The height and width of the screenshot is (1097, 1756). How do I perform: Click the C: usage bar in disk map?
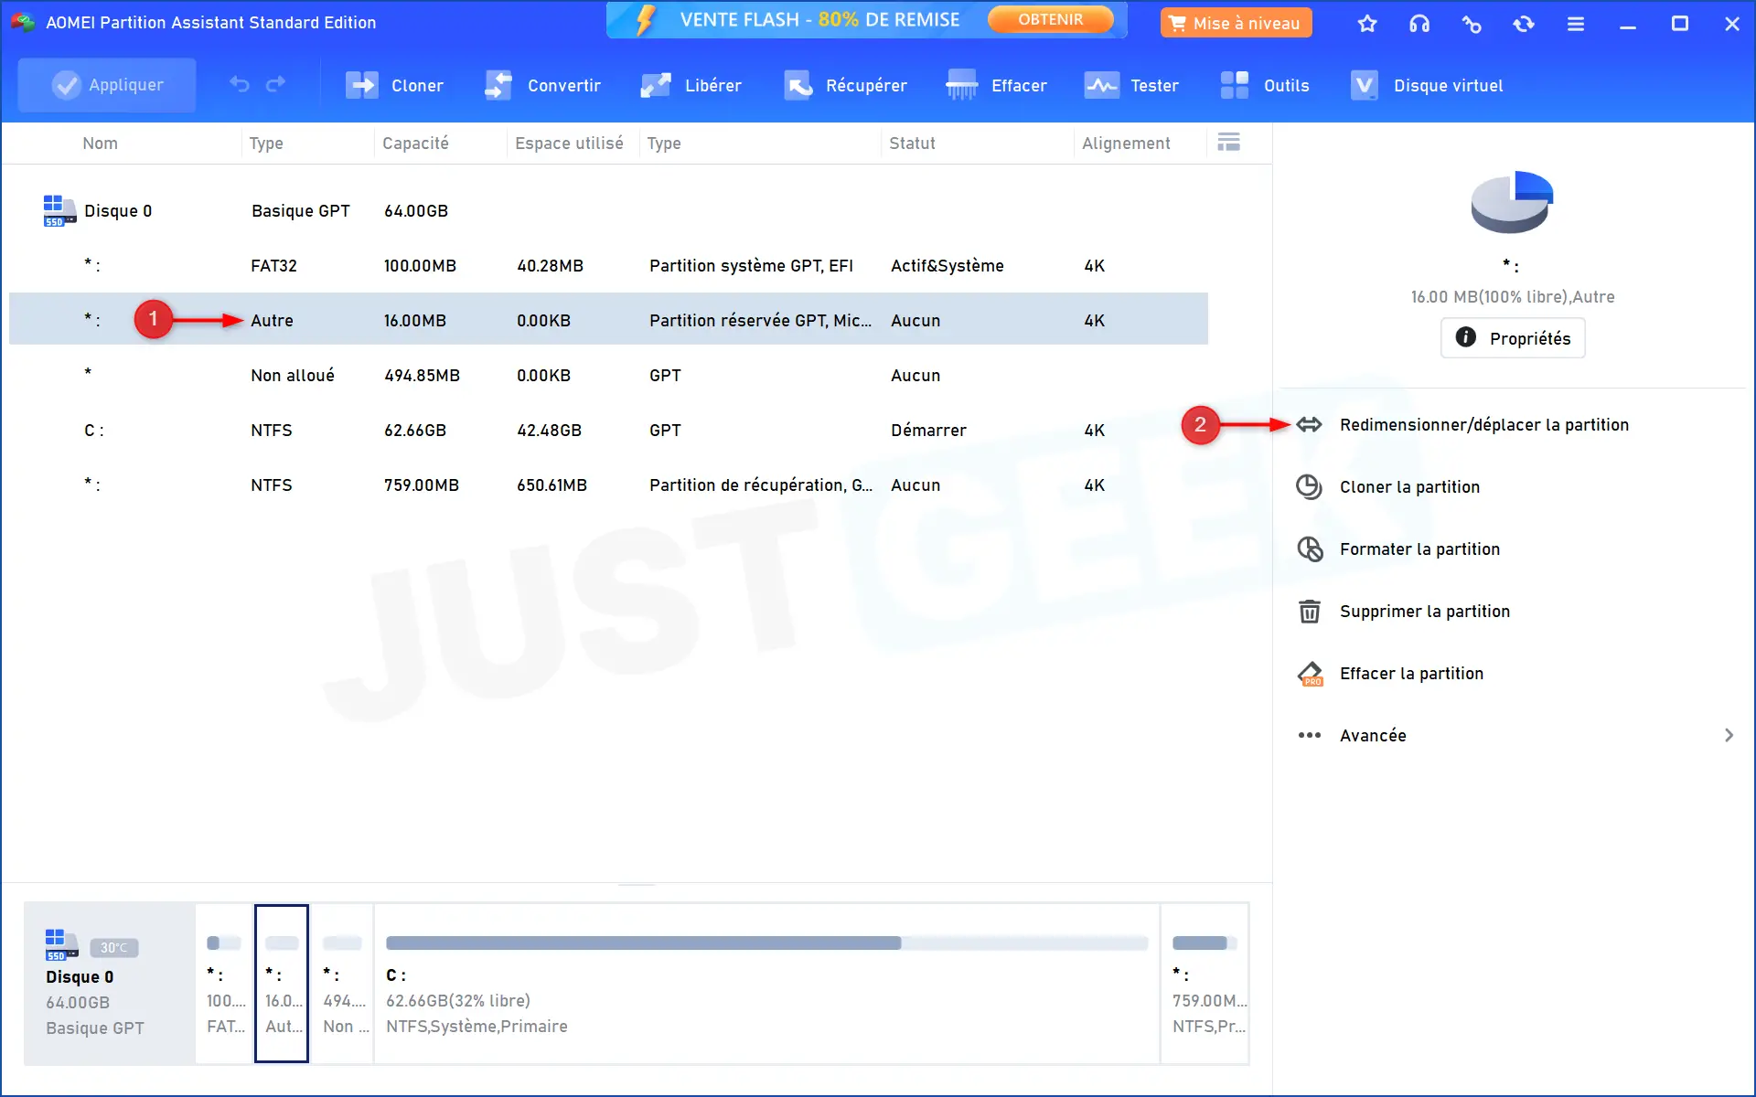(766, 943)
